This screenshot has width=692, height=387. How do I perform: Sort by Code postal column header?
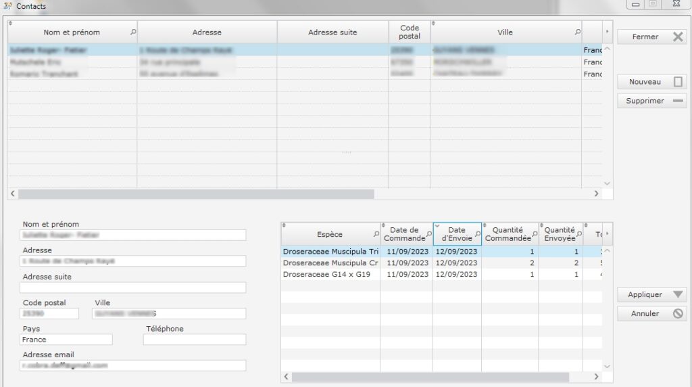(409, 32)
